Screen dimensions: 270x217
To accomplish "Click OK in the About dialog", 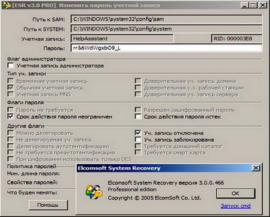I will click(x=235, y=193).
